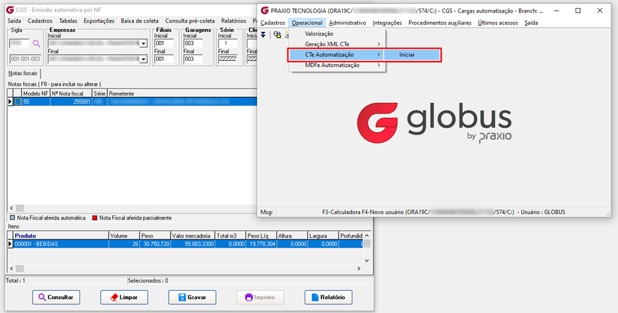Open the Cadastros menu in the Globus window
The width and height of the screenshot is (618, 313).
[x=273, y=23]
